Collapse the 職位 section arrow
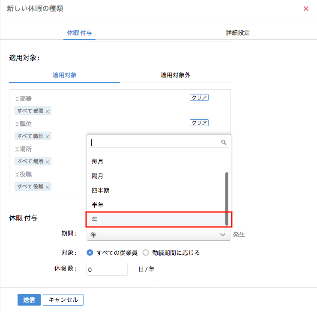The height and width of the screenshot is (312, 317). click(17, 124)
